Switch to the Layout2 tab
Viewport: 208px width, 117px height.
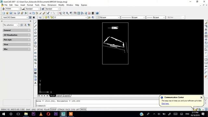click(67, 96)
